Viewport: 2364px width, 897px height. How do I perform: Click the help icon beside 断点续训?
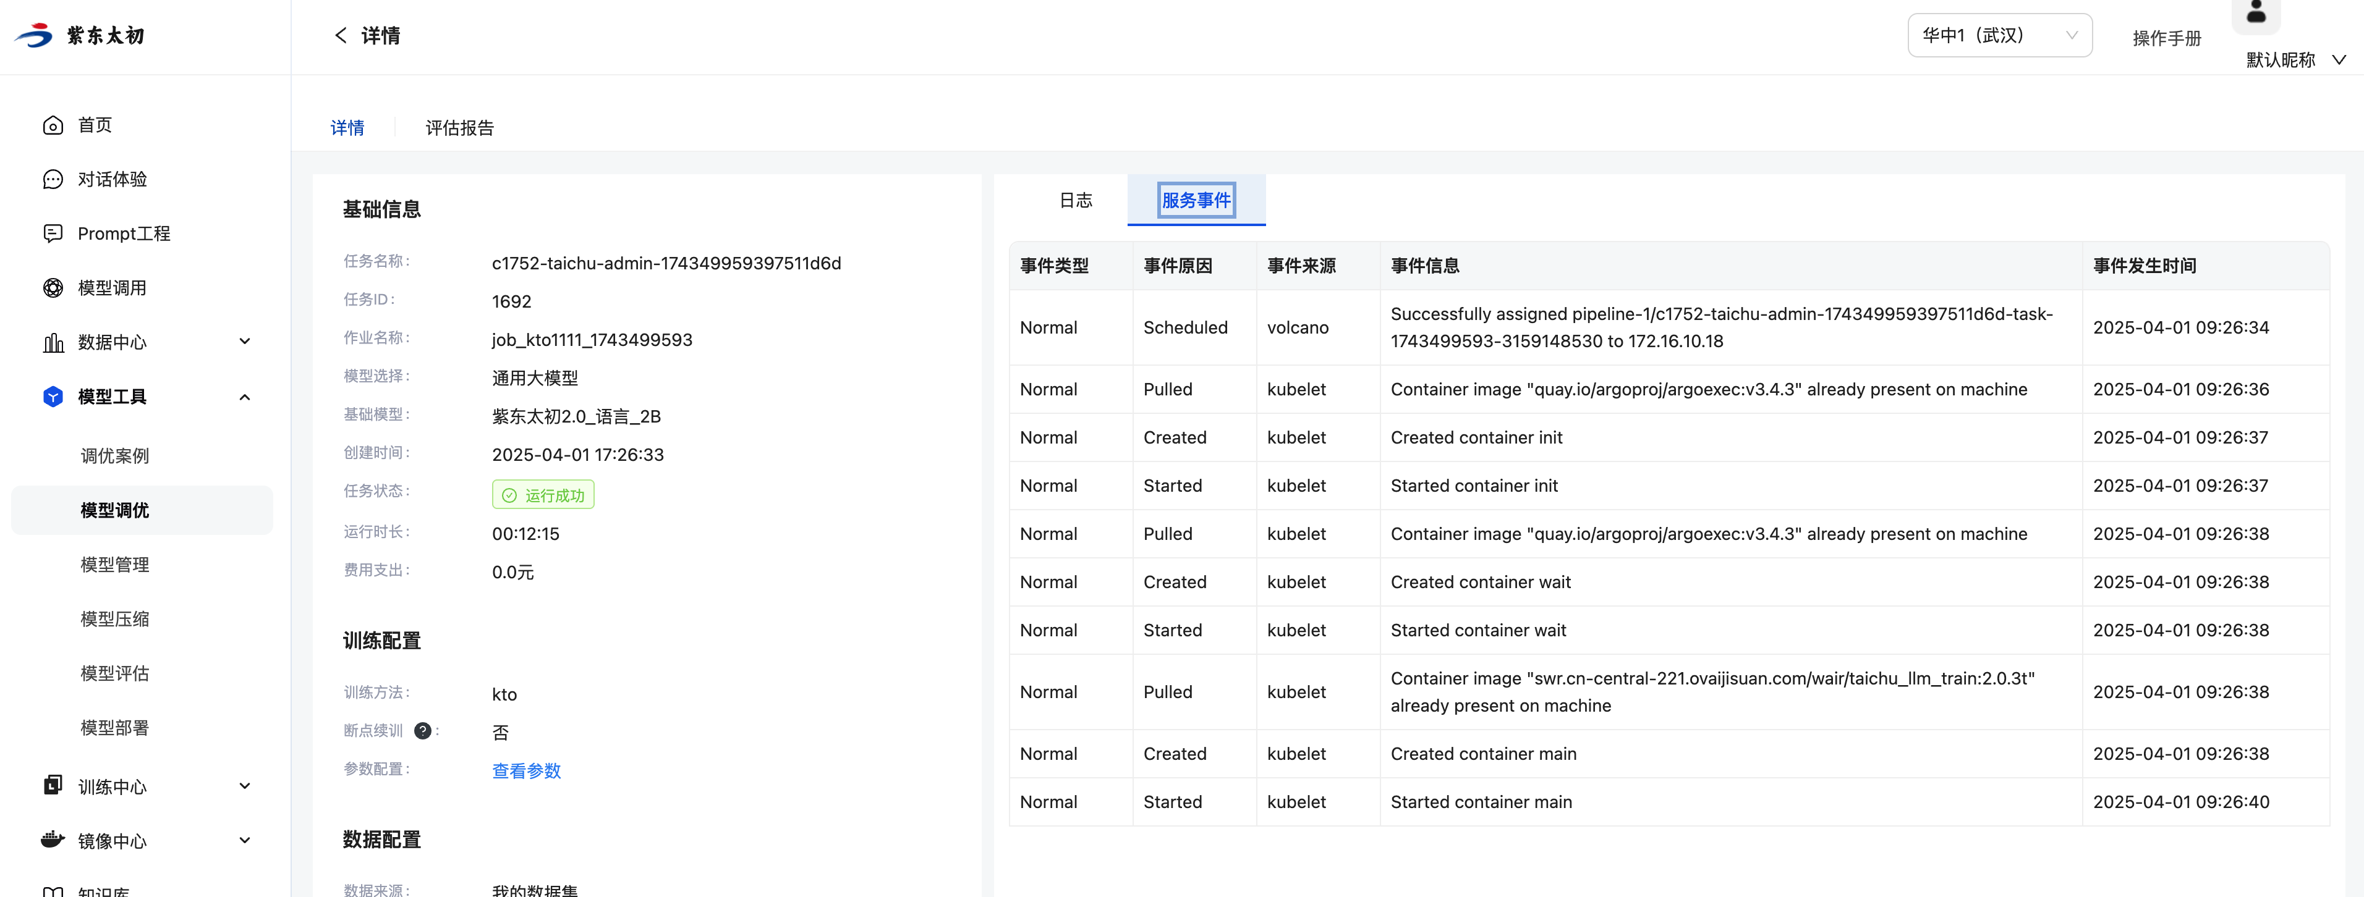click(422, 730)
